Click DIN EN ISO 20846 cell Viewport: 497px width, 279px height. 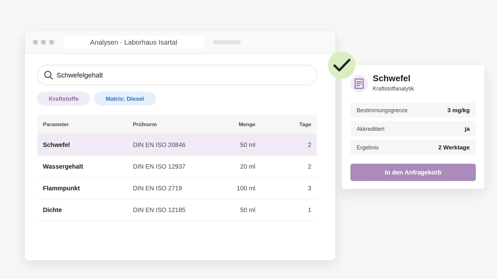[159, 145]
